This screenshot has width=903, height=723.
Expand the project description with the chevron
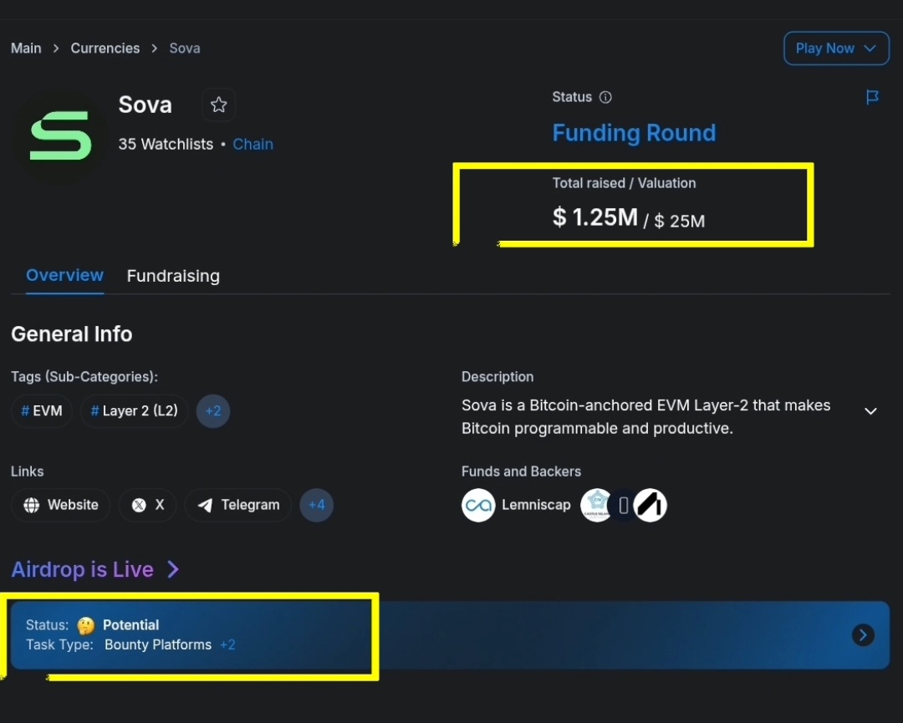point(870,411)
